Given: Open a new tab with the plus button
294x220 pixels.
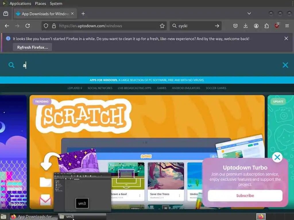Looking at the screenshot, I should tap(83, 14).
